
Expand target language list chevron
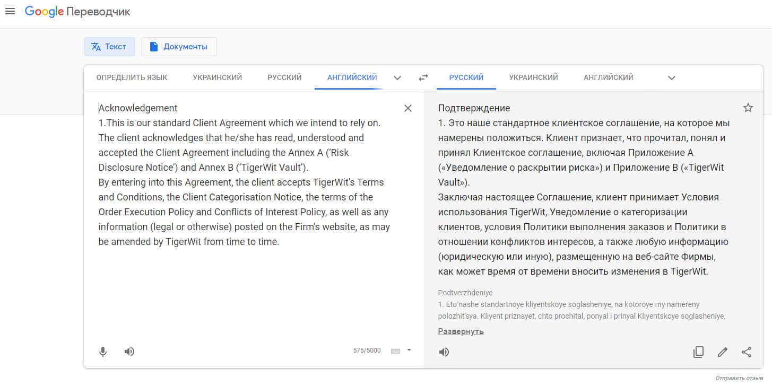click(672, 78)
